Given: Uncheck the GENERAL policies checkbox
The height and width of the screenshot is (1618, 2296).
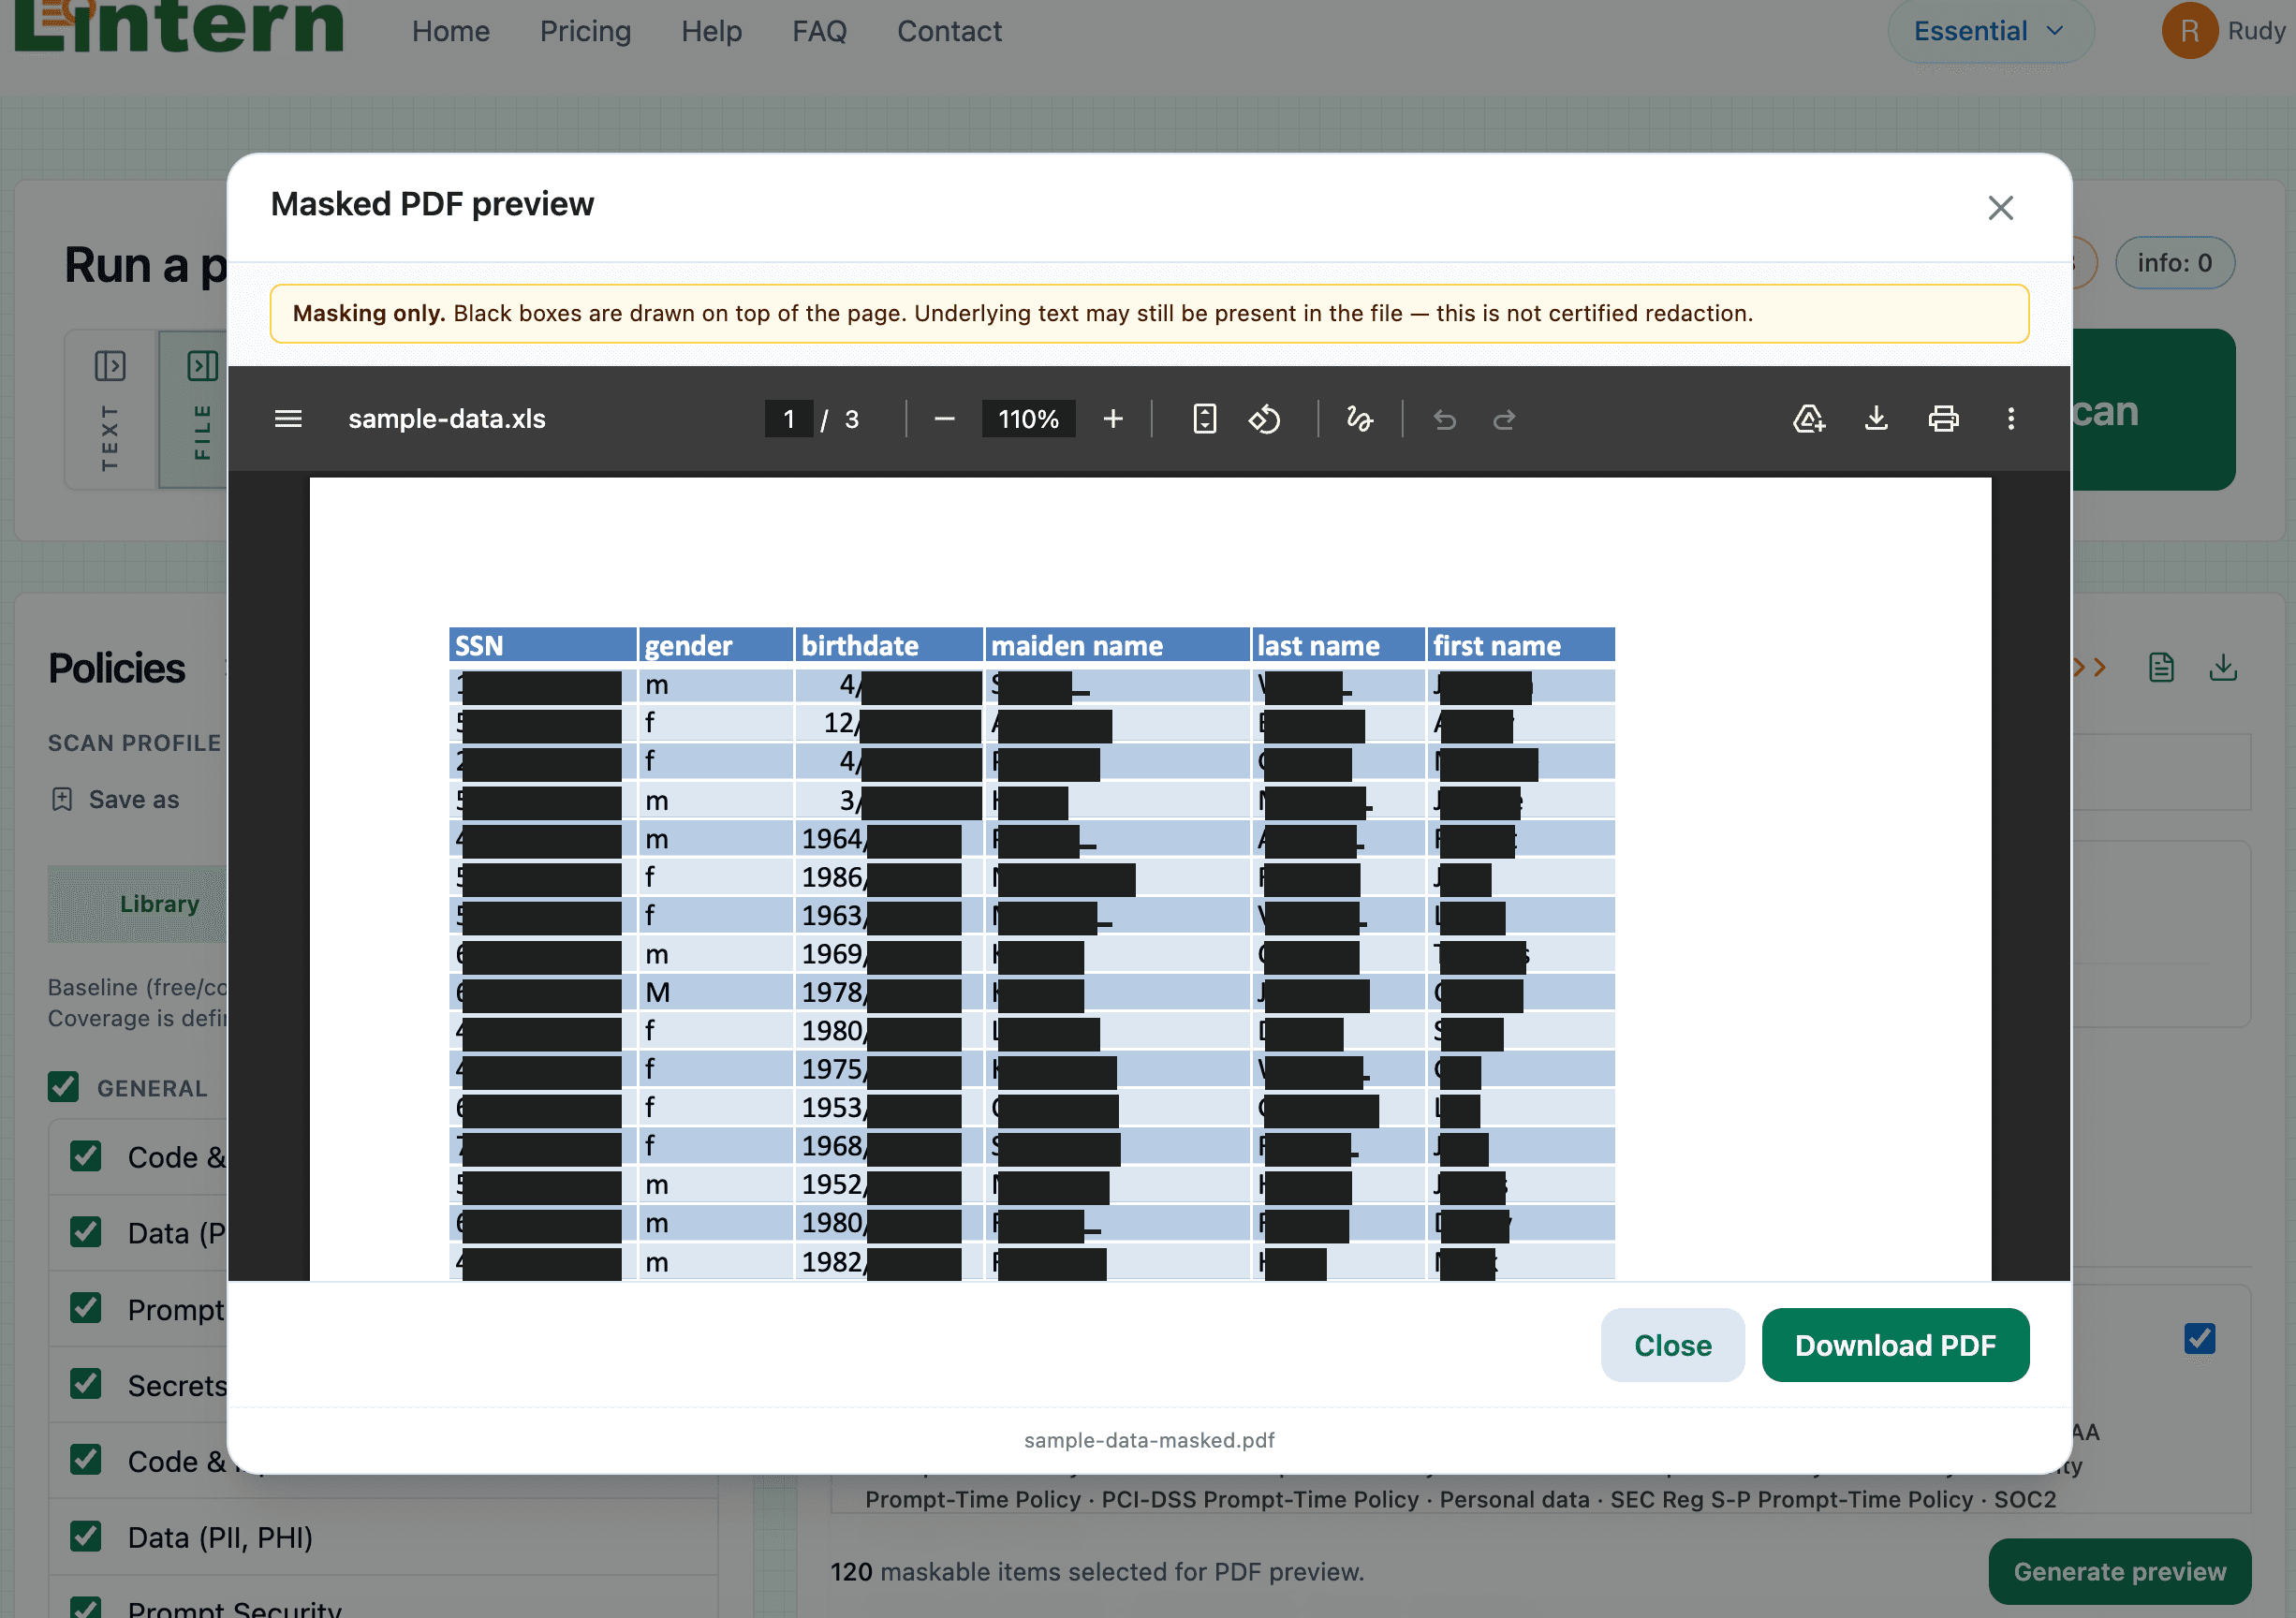Looking at the screenshot, I should point(63,1088).
